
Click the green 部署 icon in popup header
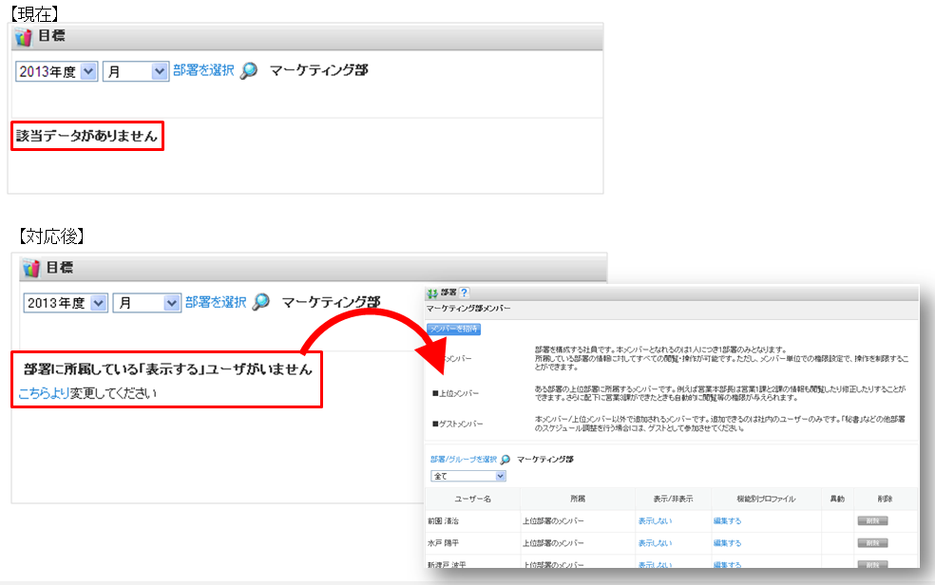pyautogui.click(x=433, y=293)
